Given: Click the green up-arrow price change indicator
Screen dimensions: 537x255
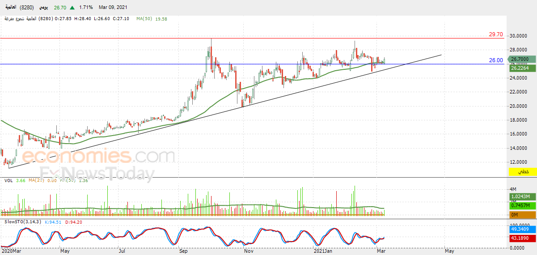Looking at the screenshot, I should [x=72, y=8].
